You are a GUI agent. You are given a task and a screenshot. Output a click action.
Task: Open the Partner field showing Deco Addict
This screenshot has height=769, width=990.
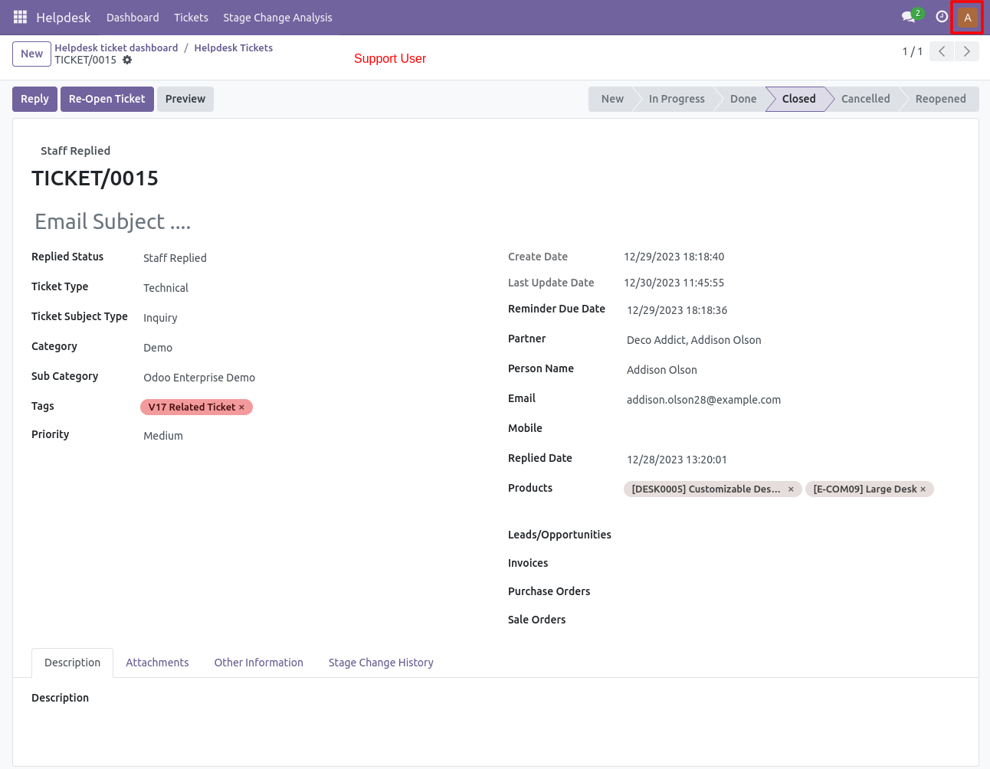(x=792, y=340)
